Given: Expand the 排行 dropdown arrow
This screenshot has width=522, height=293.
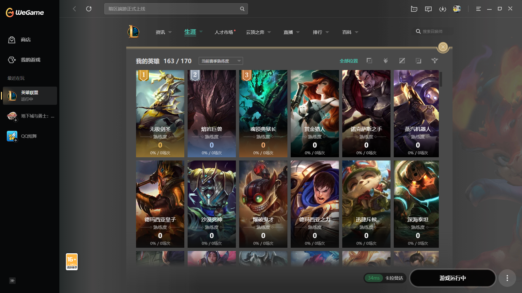Looking at the screenshot, I should click(x=327, y=32).
